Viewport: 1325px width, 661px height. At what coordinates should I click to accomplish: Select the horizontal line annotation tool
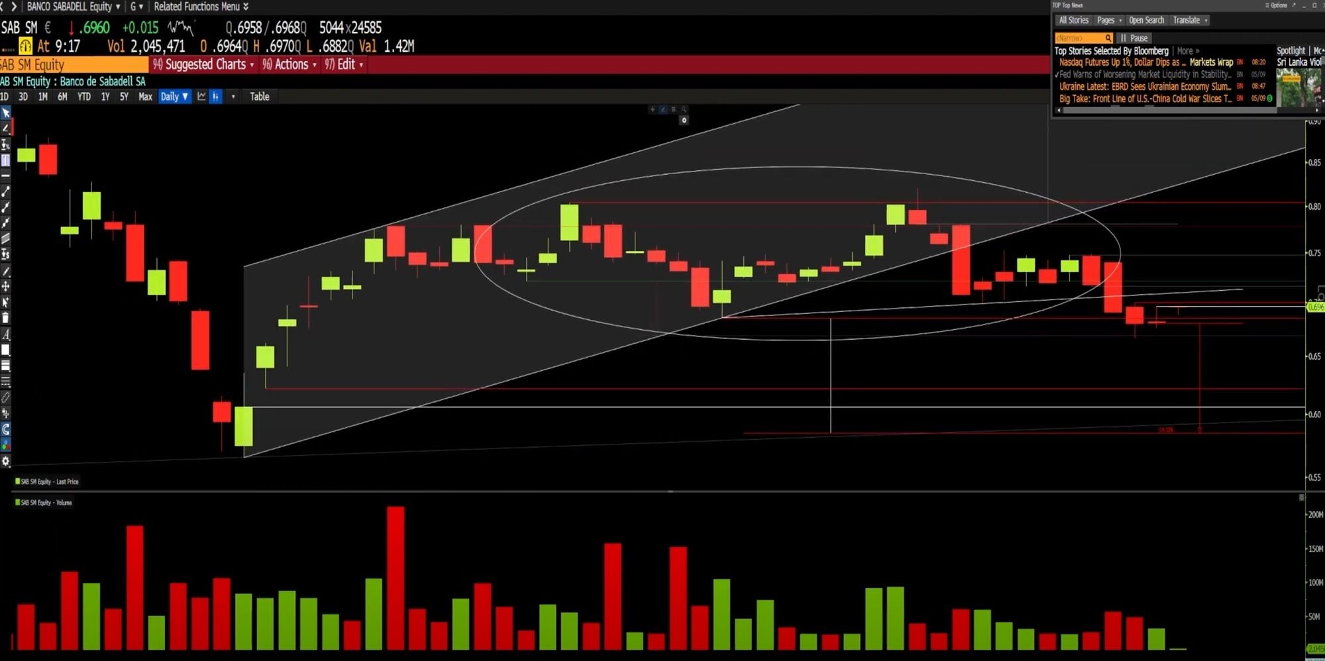(6, 176)
